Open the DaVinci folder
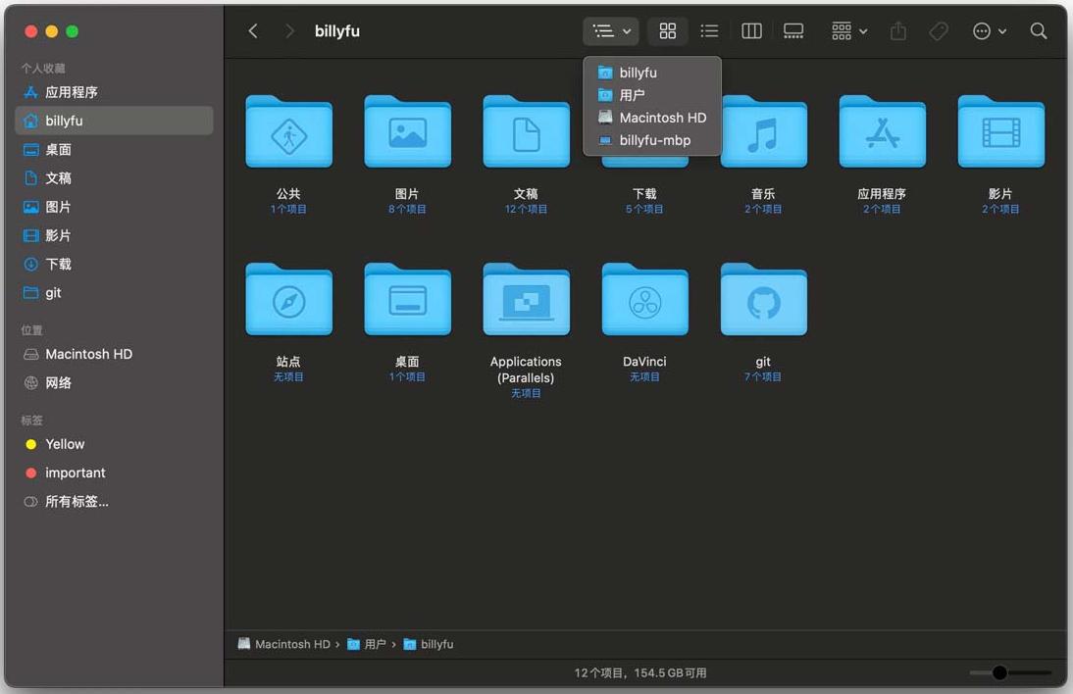 644,302
